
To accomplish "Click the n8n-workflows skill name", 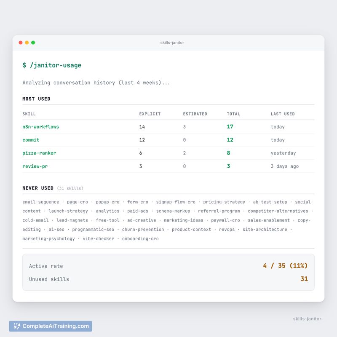I will pyautogui.click(x=40, y=127).
